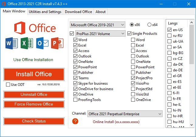Check the fr-FR language
Viewport: 196px width, 137px height.
tap(169, 99)
